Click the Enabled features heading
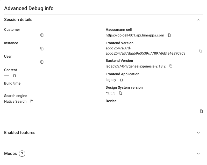This screenshot has height=165, width=207. point(20,133)
